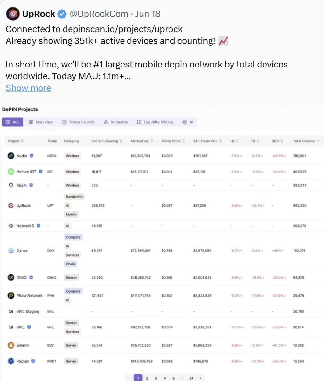324x381 pixels.
Task: Click the Swarm orange logo icon
Action: coord(11,345)
